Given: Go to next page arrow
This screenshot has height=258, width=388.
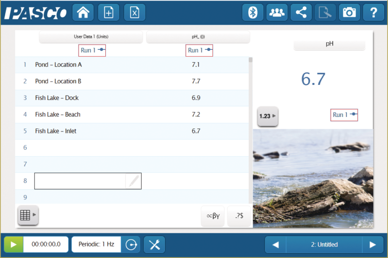Looking at the screenshot, I should tap(372, 244).
